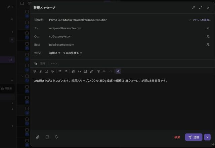This screenshot has height=148, width=215.
Task: Apply underline formatting
Action: [46, 71]
